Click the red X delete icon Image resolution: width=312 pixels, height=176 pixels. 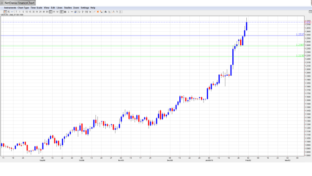(98, 12)
